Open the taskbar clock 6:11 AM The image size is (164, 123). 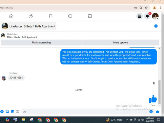coord(150,120)
